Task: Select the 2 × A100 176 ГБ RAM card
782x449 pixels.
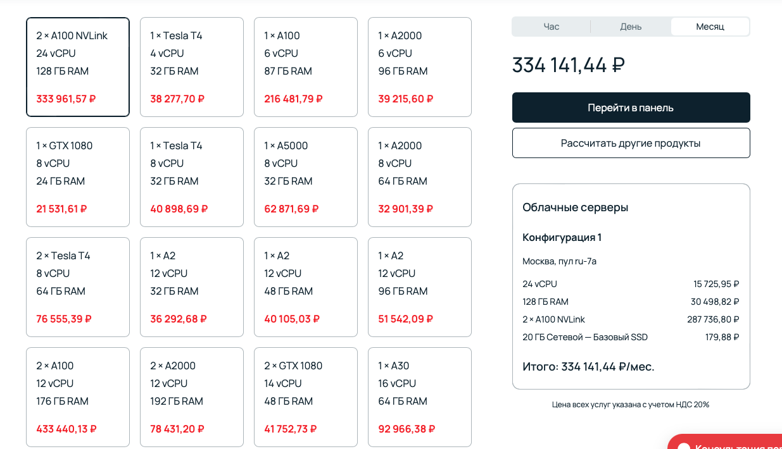Action: point(78,397)
